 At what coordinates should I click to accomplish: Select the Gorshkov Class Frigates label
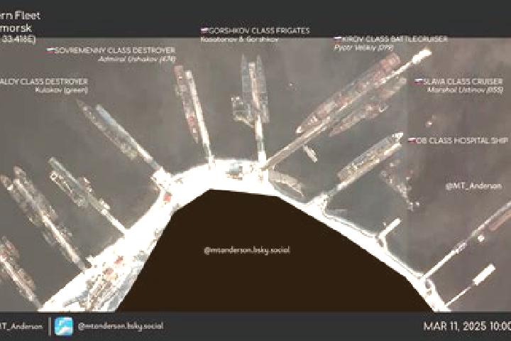click(259, 31)
